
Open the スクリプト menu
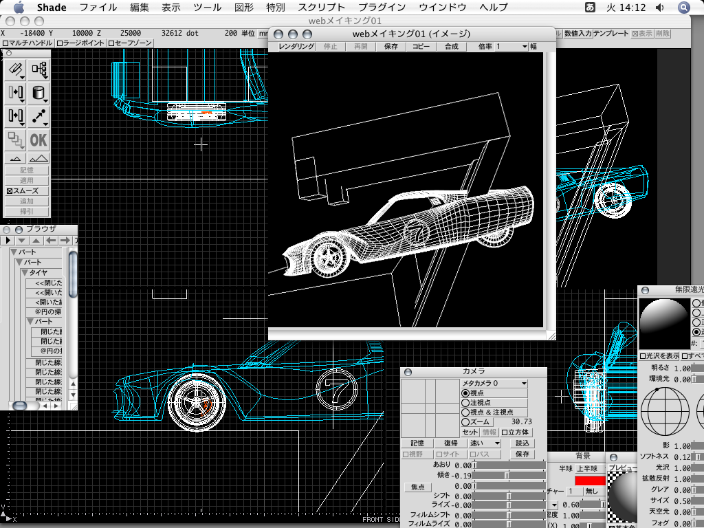(x=322, y=8)
